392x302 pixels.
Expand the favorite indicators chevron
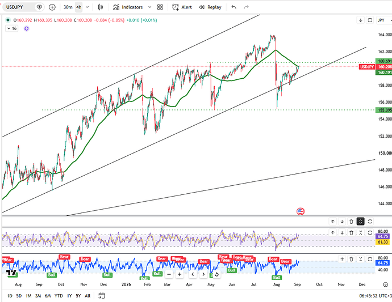coord(150,7)
